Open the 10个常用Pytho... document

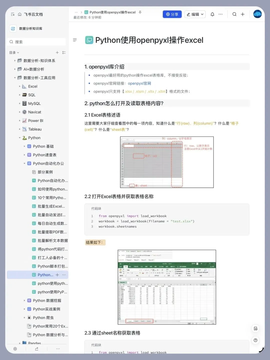click(52, 198)
